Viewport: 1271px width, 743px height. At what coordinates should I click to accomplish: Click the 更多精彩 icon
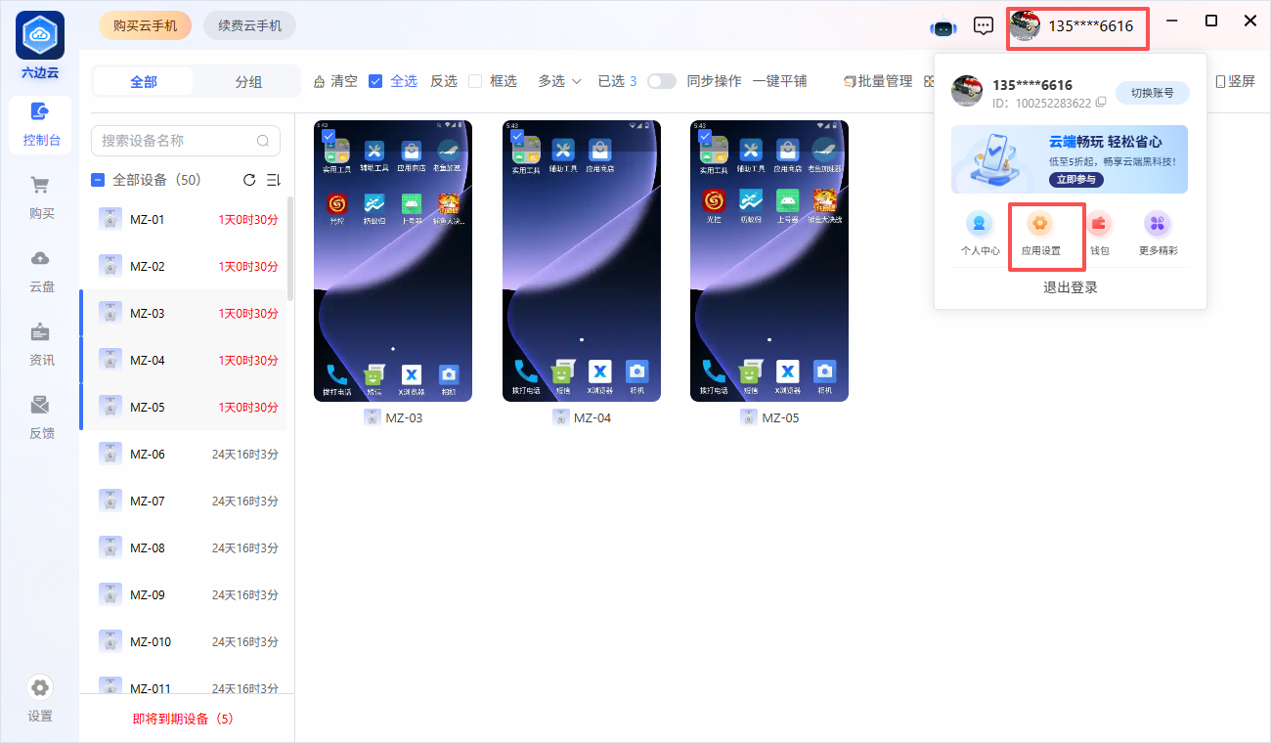pos(1158,234)
